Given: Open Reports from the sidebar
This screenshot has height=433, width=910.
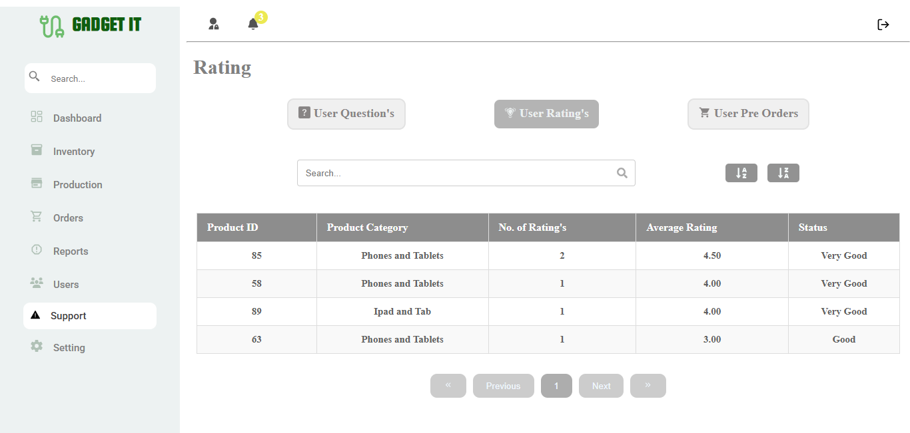Looking at the screenshot, I should (71, 251).
